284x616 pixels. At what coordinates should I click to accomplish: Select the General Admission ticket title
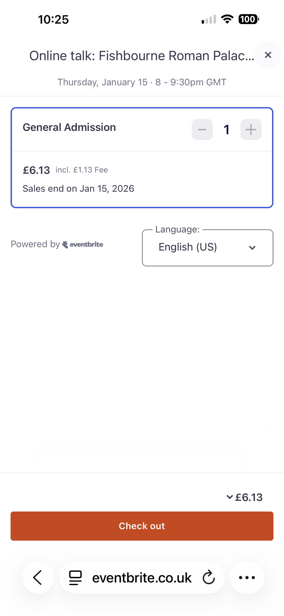coord(69,127)
